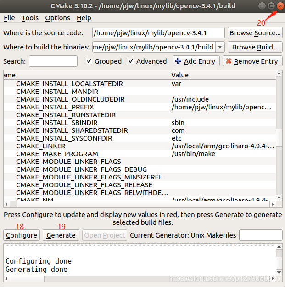Click the variable list scroll-down arrow
The image size is (285, 287).
click(279, 198)
